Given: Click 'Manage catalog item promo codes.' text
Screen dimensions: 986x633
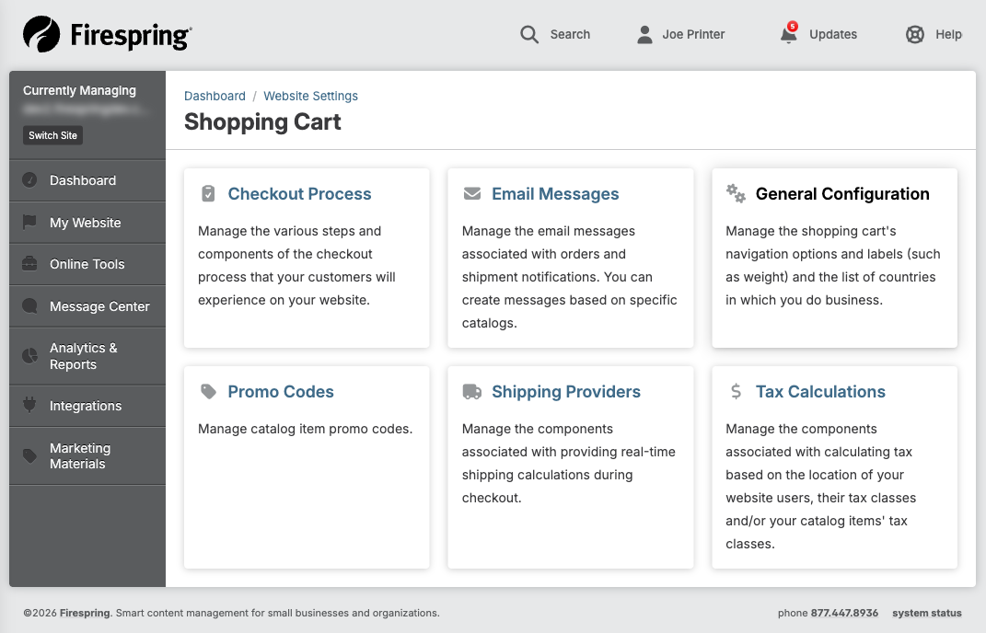Looking at the screenshot, I should (305, 429).
